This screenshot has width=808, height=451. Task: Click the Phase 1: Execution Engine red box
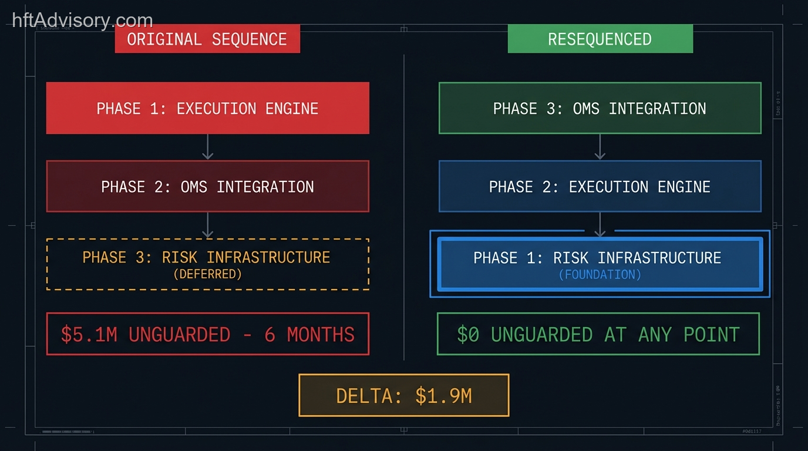[207, 108]
